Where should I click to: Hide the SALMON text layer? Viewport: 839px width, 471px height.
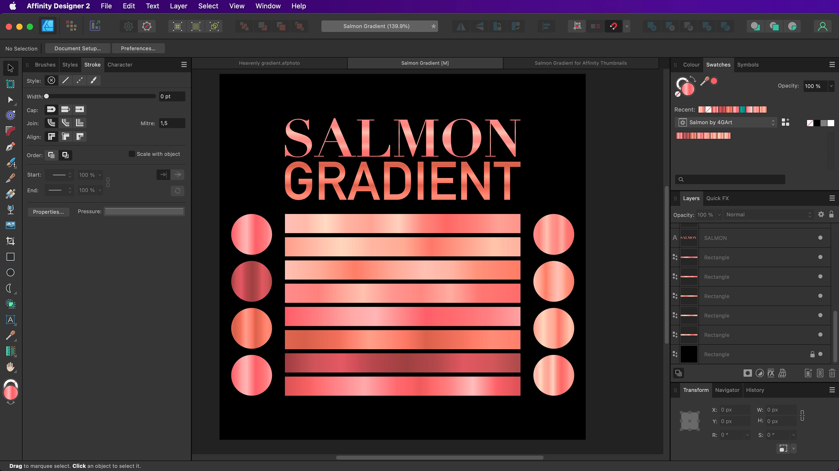(820, 238)
